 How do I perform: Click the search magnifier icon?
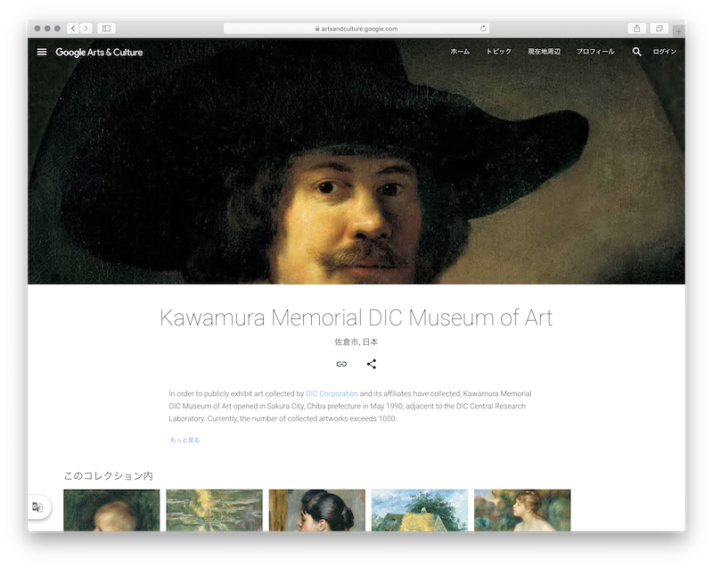point(636,52)
